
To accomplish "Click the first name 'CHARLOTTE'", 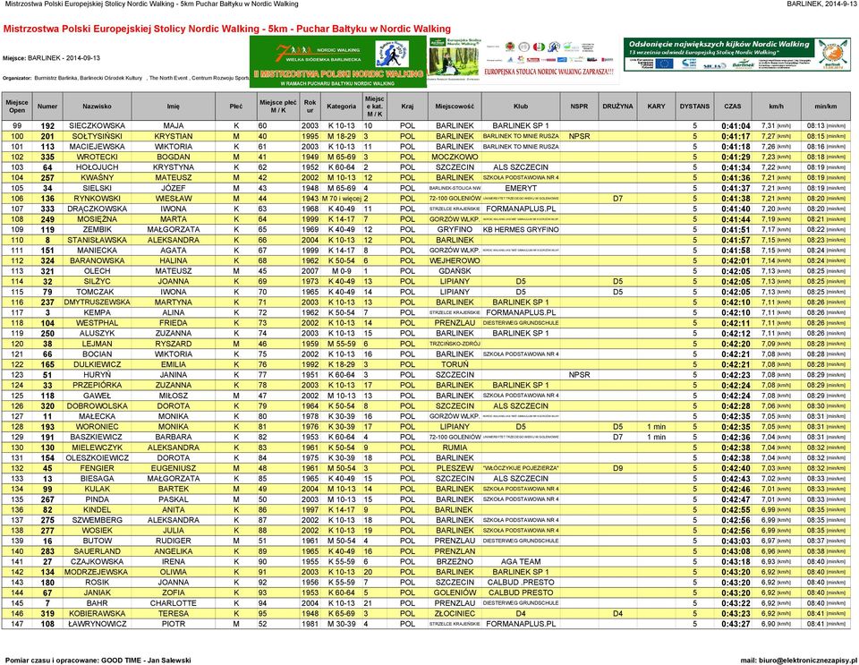I will click(x=173, y=603).
